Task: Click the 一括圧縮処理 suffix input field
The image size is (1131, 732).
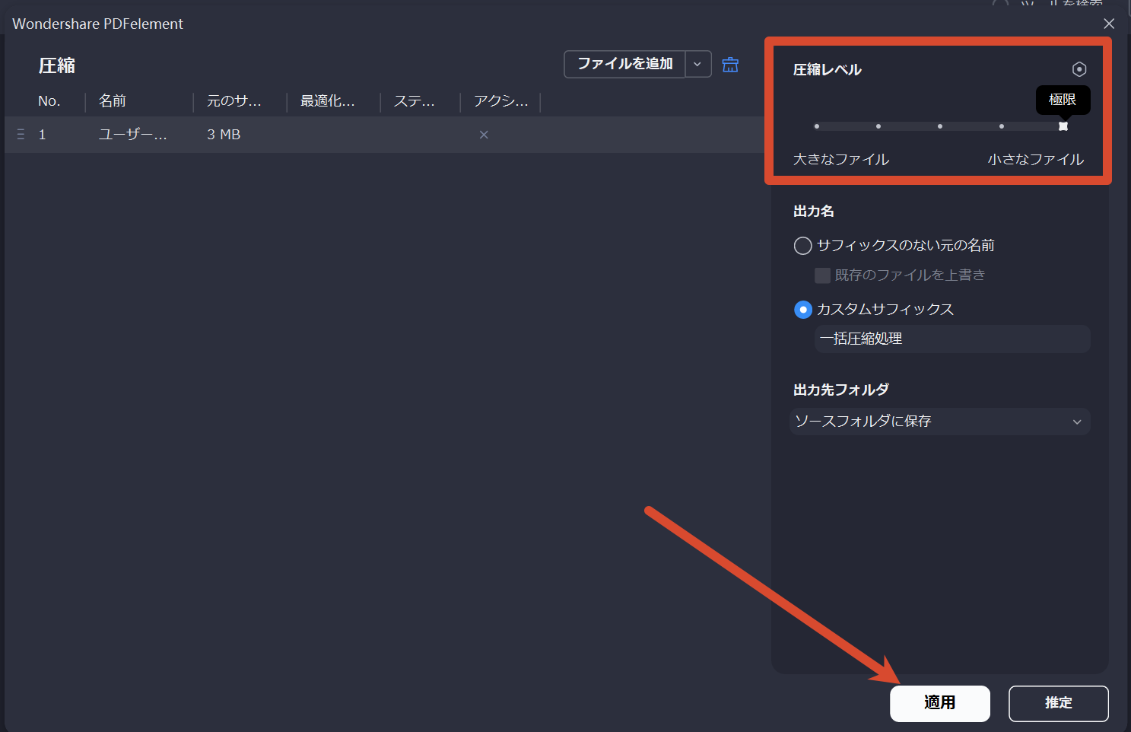Action: coord(952,339)
